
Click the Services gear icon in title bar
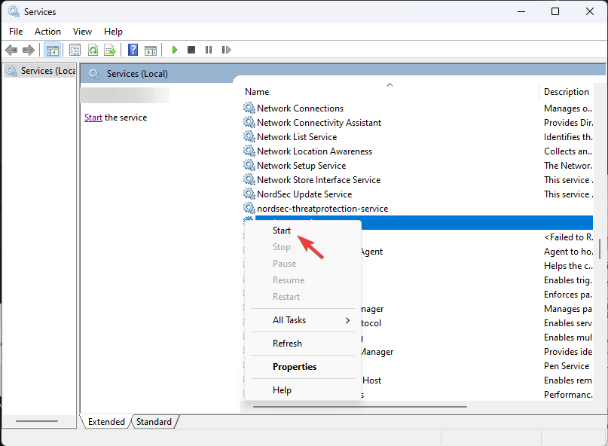click(13, 11)
